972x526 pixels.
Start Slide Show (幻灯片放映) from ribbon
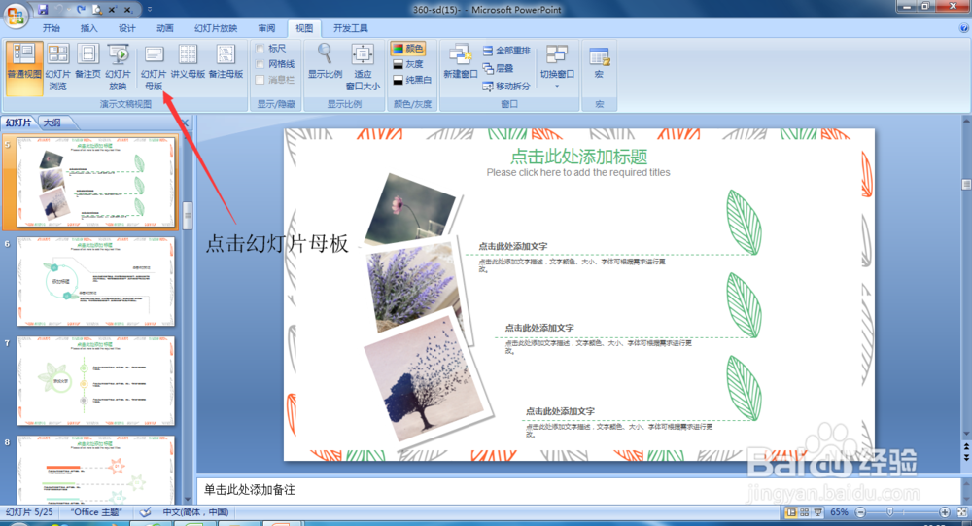pyautogui.click(x=118, y=67)
